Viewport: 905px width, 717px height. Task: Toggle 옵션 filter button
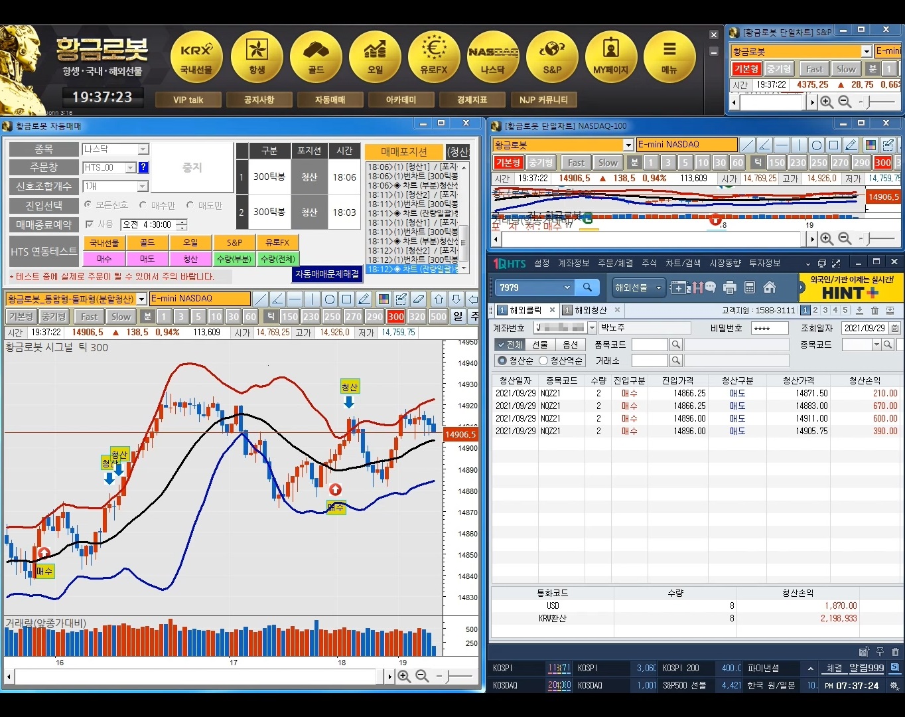571,345
